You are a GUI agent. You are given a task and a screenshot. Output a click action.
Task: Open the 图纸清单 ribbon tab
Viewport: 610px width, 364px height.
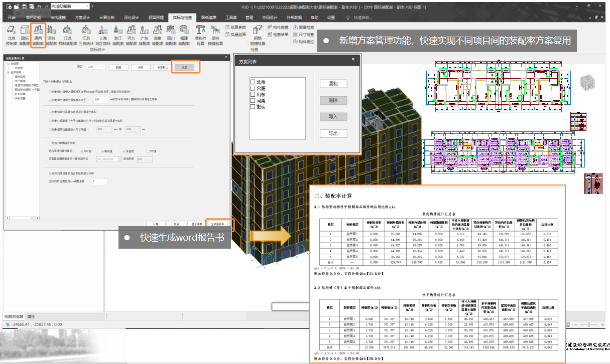[x=208, y=18]
